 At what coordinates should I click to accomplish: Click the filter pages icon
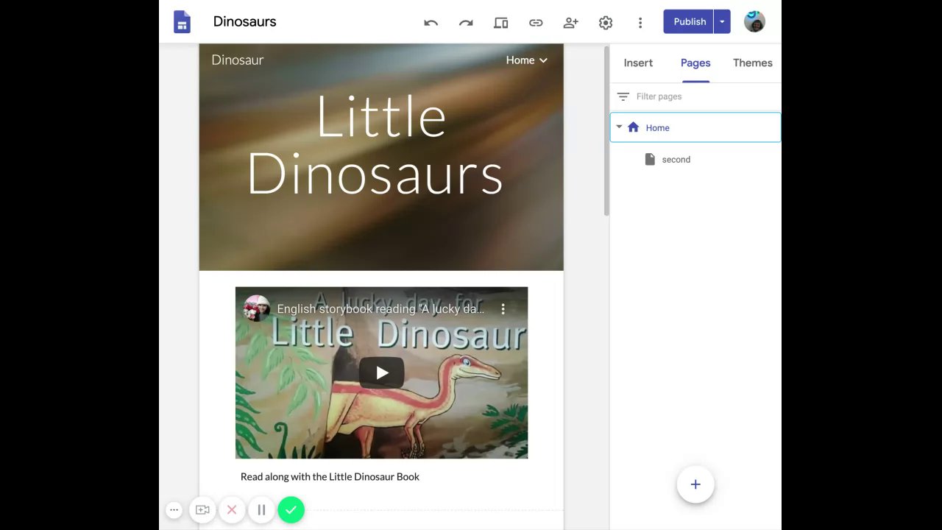click(x=623, y=96)
